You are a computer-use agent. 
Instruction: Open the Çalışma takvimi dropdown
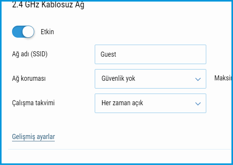150,103
